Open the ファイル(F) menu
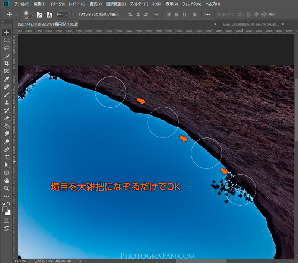 [22, 4]
